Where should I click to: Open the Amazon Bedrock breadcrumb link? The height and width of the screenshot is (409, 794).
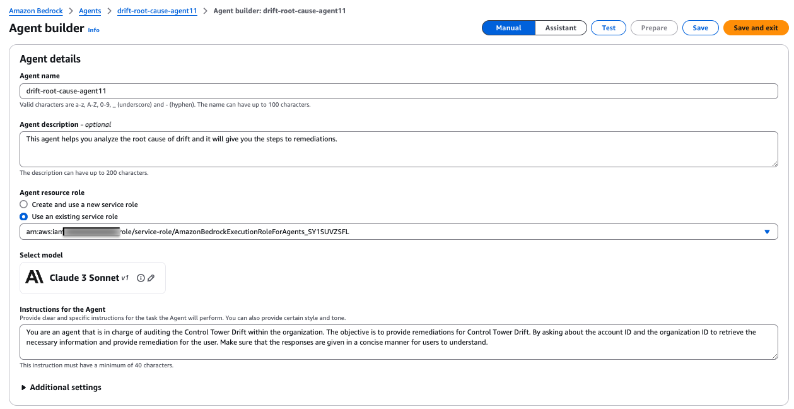[x=35, y=11]
